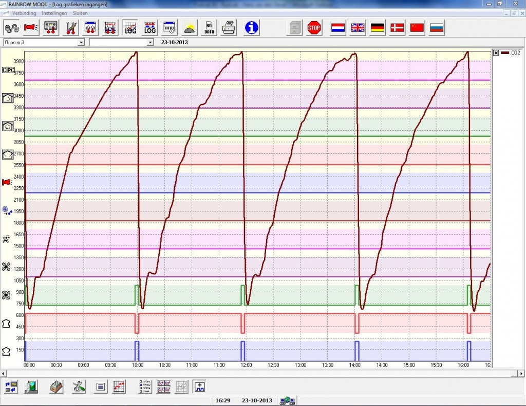Toggle the digital pulse signal graph button
Screen dimensions: 526x406
(199, 386)
